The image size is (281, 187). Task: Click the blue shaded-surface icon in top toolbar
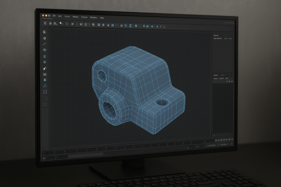coord(72,24)
